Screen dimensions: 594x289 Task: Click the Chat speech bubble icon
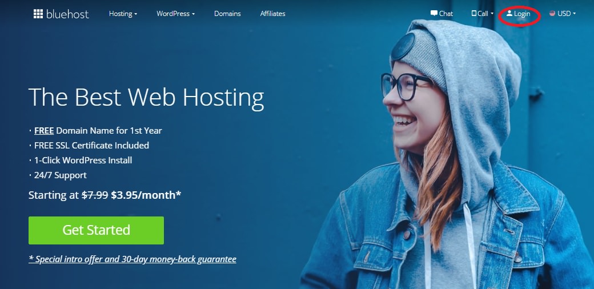pyautogui.click(x=434, y=13)
